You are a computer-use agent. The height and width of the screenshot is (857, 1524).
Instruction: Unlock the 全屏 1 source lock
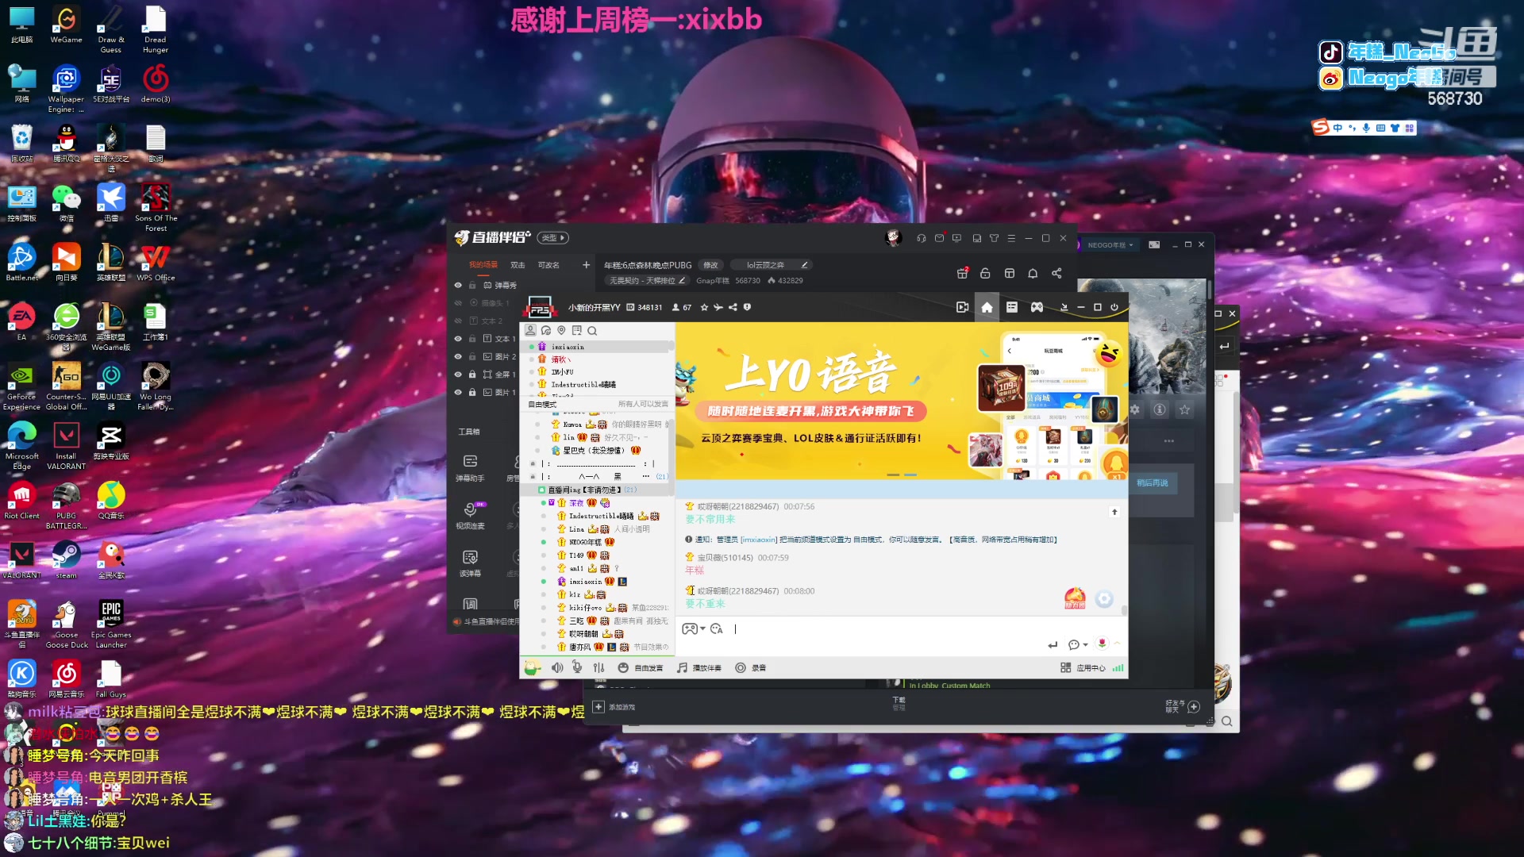[x=472, y=374]
